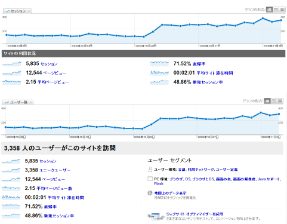
Task: Open the 平均ページビュー数 link
Action: tap(54, 188)
